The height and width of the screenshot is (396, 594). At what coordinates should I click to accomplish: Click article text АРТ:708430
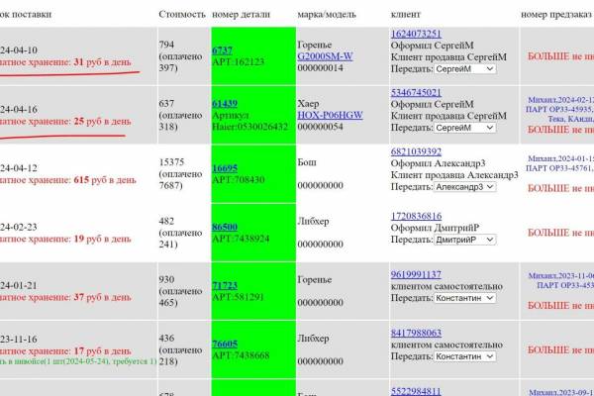point(238,179)
